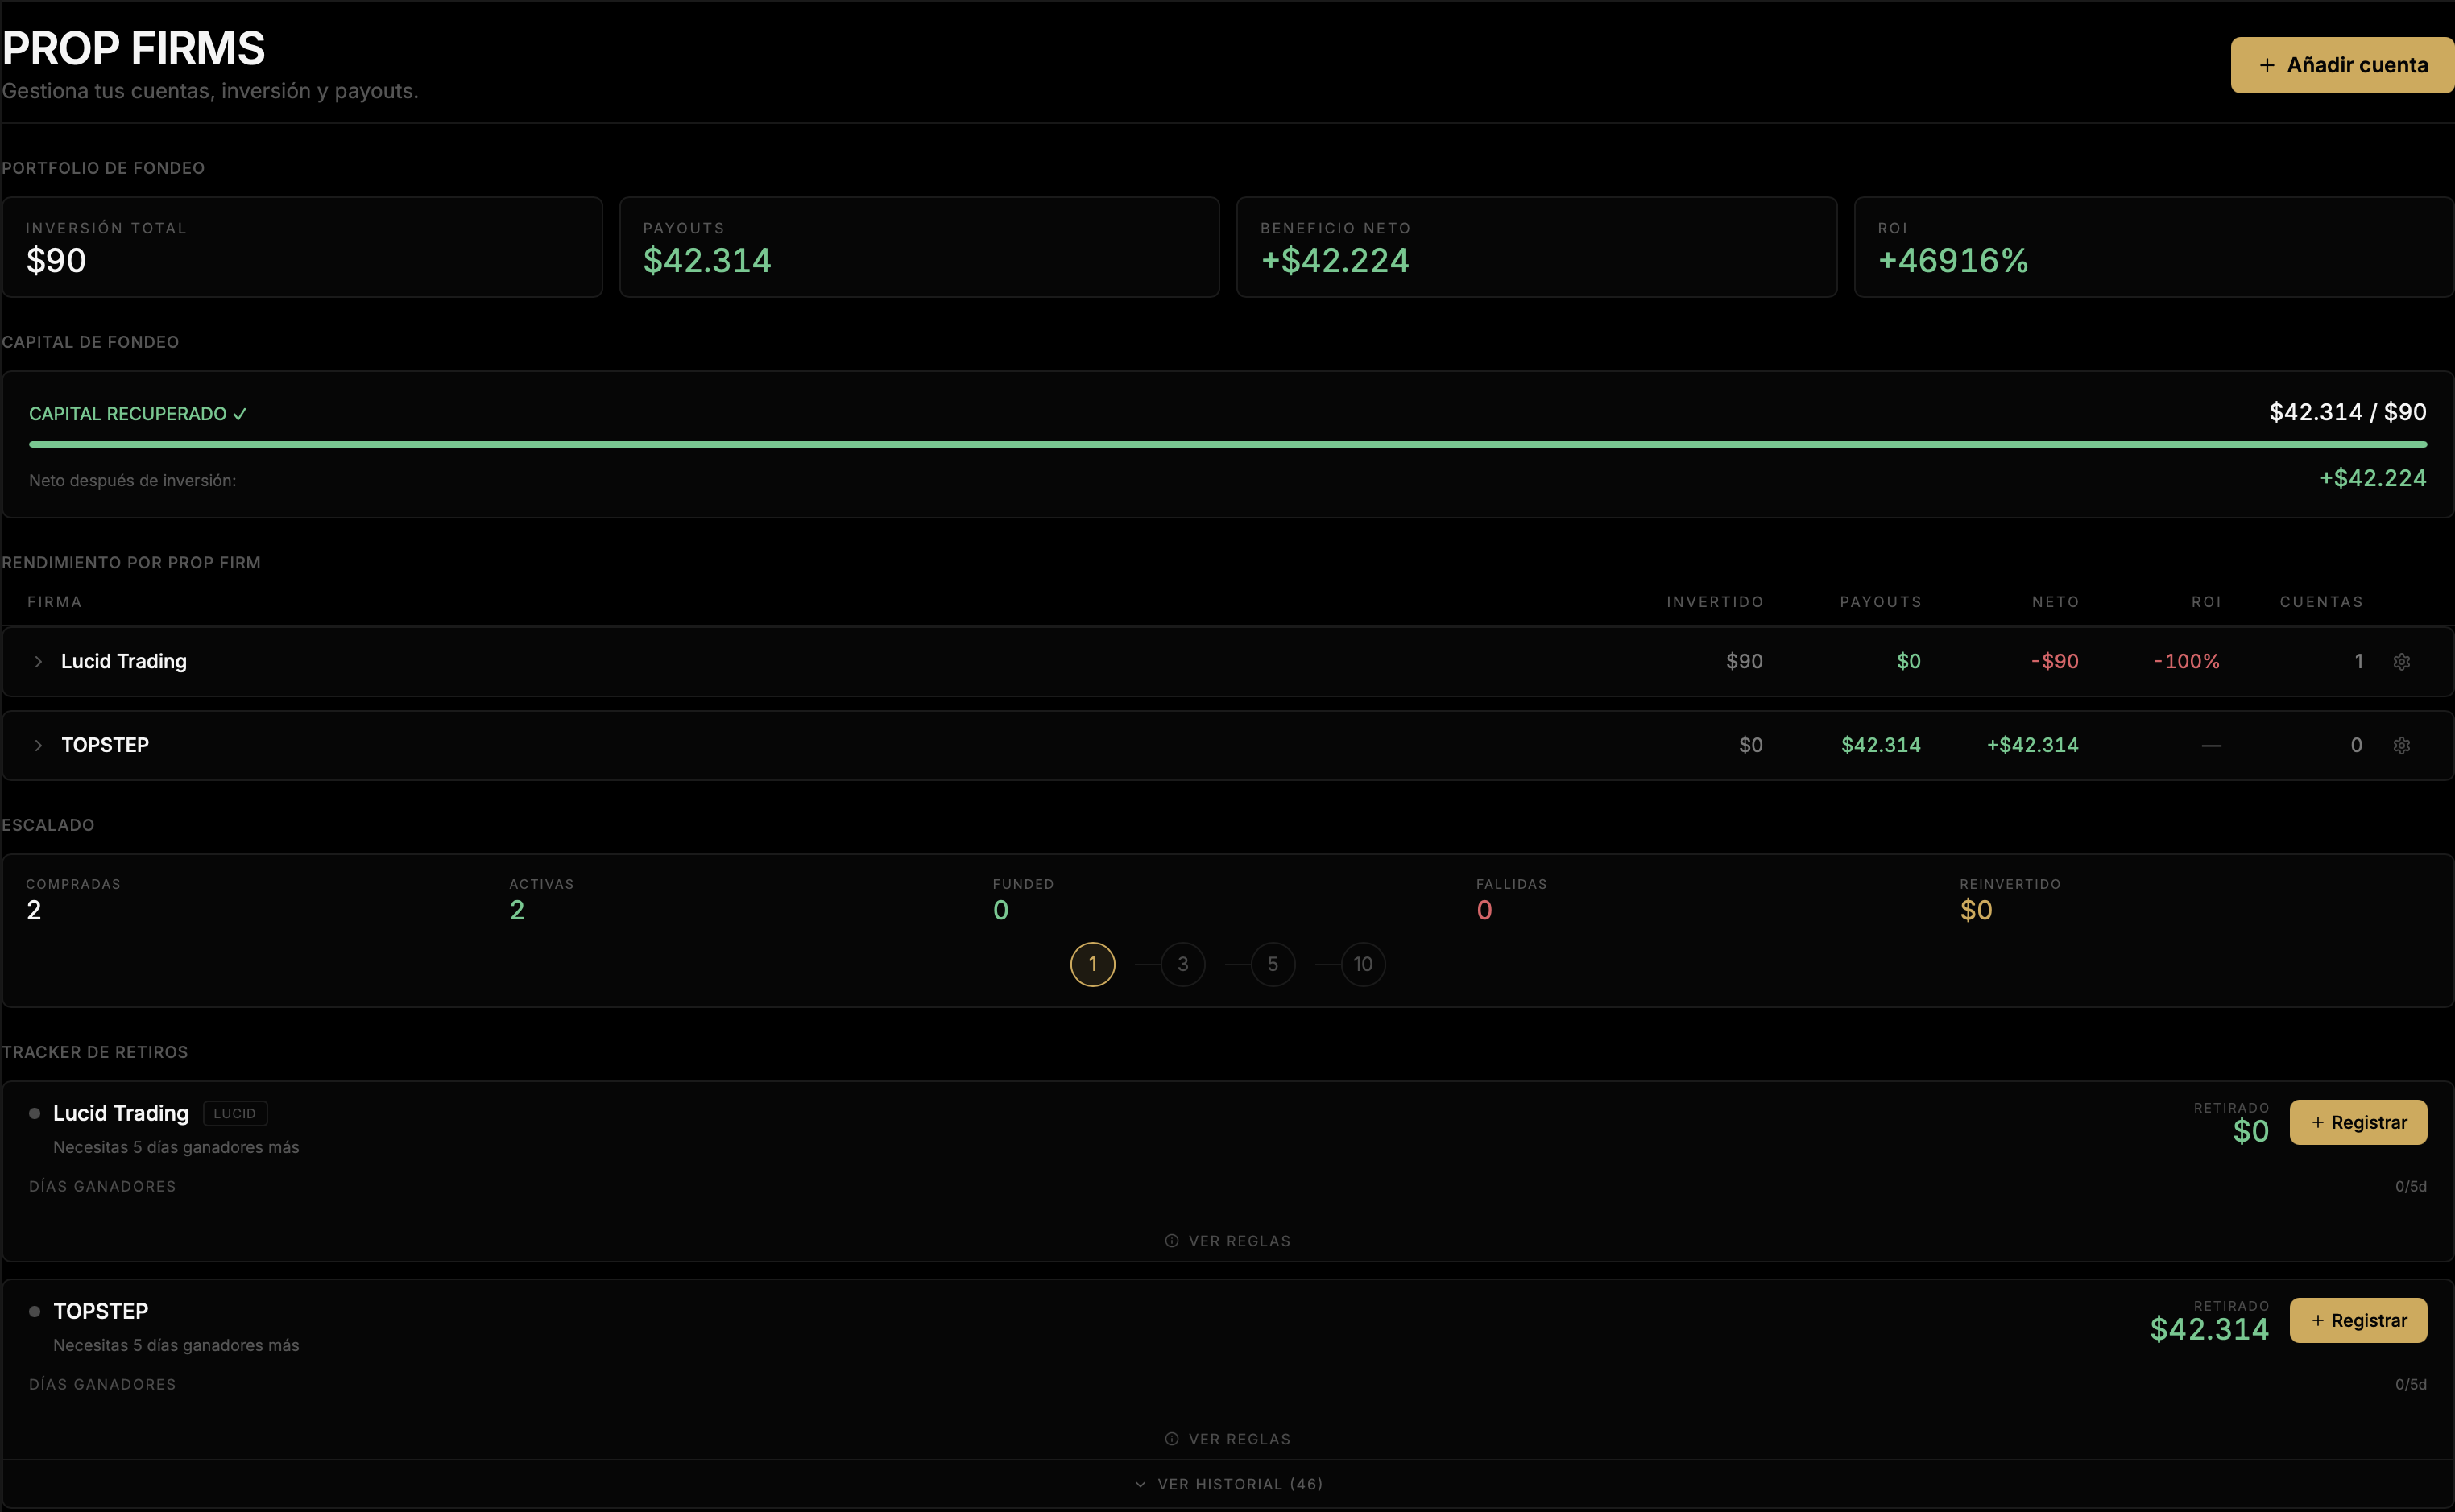Click the Fallidas count value 0

(1484, 910)
